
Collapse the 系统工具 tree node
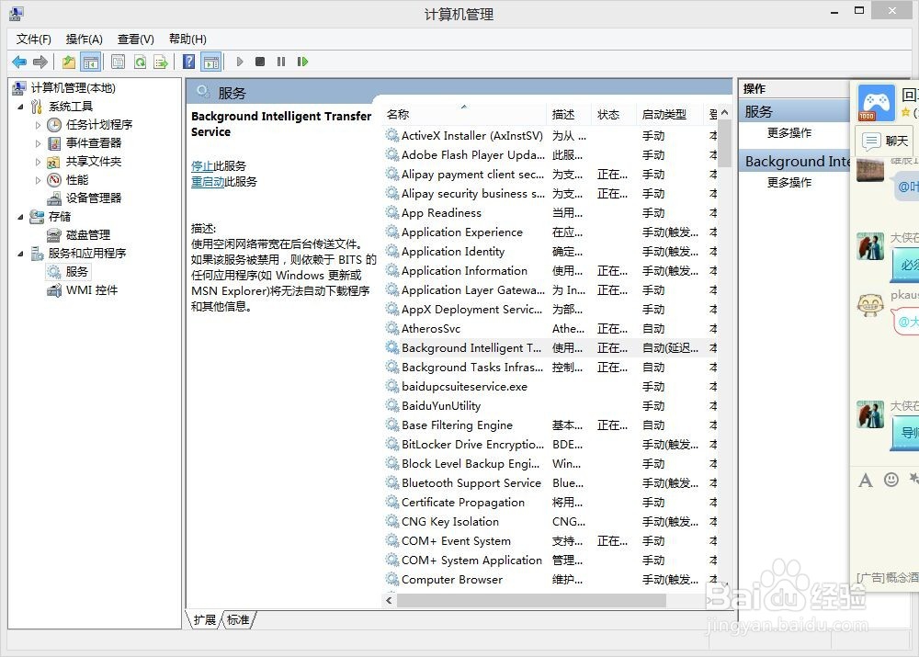[20, 107]
